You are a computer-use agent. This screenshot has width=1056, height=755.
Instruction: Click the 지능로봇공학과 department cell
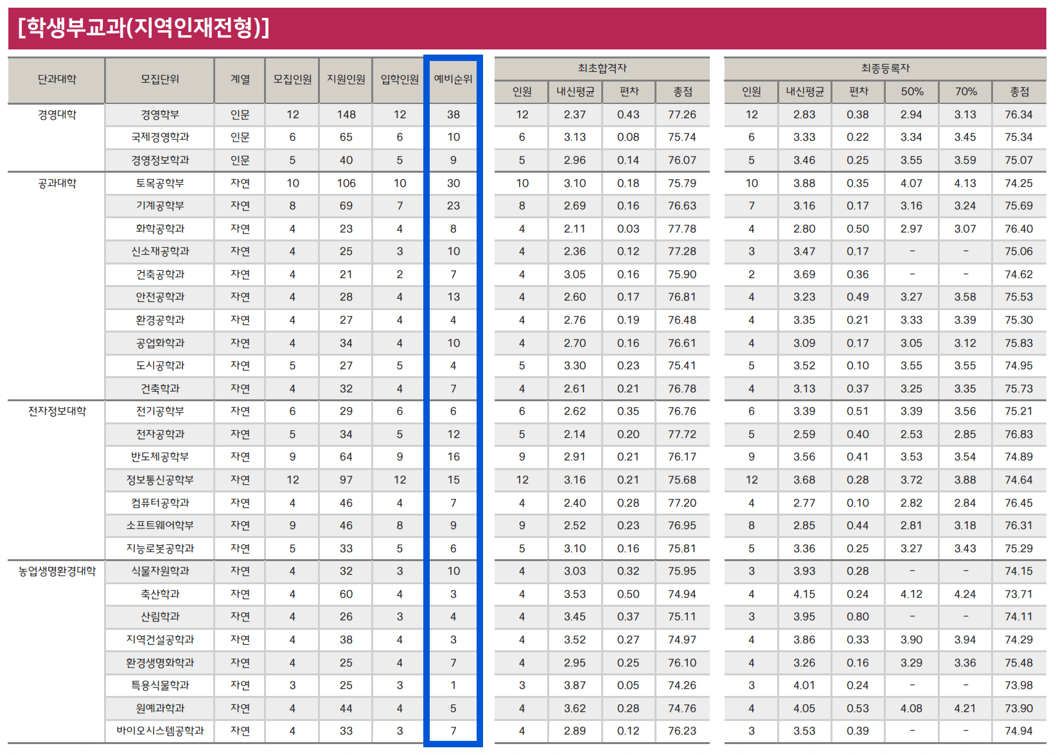tap(160, 549)
